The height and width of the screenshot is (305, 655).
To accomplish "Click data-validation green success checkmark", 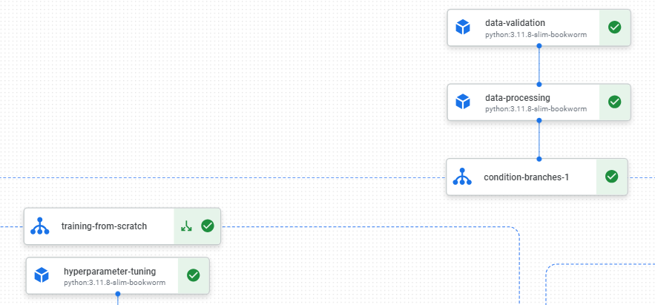I will coord(614,27).
